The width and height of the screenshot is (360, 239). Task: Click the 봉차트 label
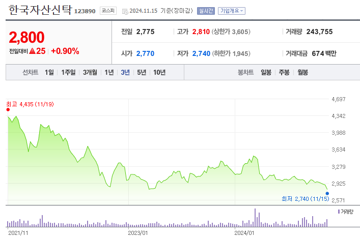coord(245,73)
